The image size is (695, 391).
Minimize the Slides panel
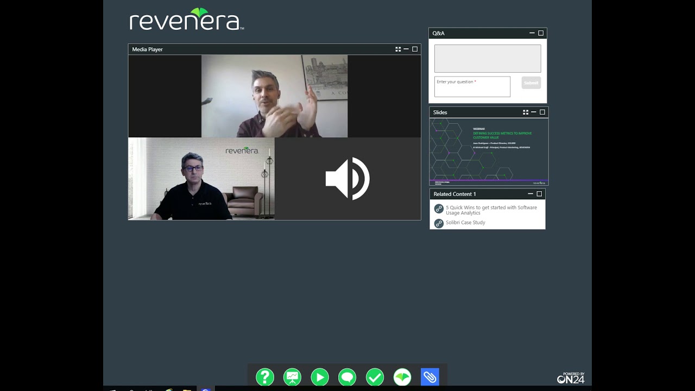point(534,112)
